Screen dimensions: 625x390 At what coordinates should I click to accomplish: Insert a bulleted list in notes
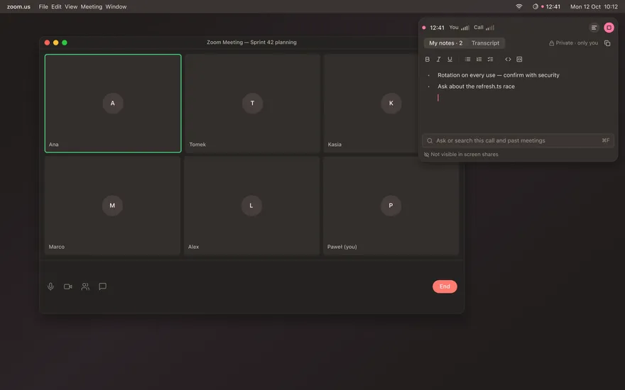(467, 60)
